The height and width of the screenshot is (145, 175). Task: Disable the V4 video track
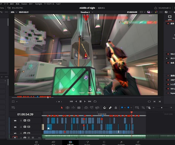29,120
